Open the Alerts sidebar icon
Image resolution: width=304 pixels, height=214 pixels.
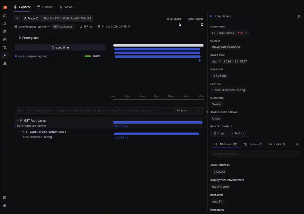click(5, 24)
